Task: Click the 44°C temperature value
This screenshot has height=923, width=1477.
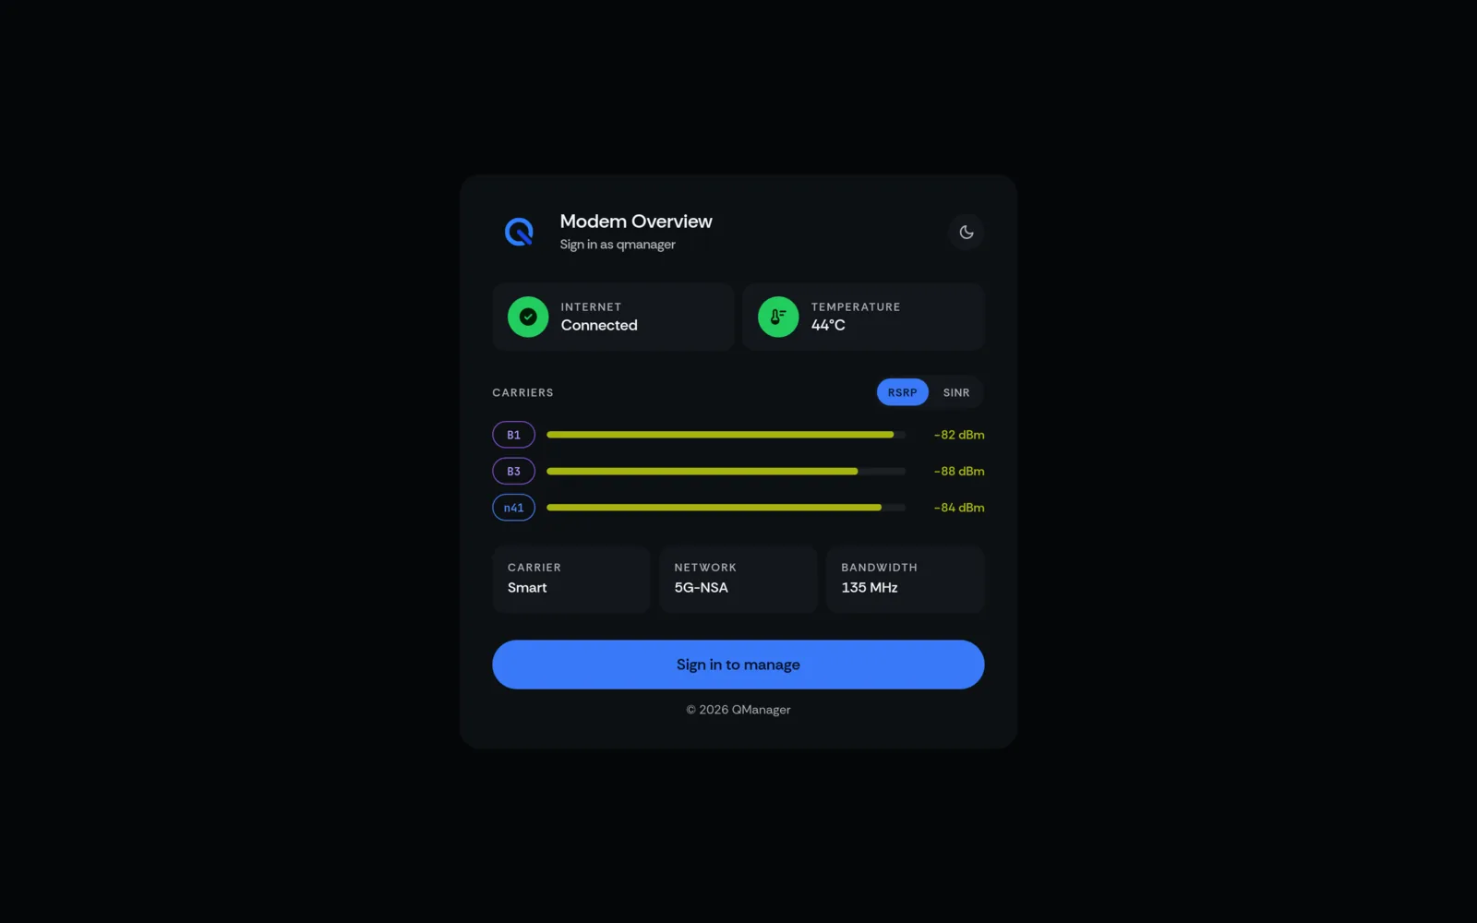Action: (828, 325)
